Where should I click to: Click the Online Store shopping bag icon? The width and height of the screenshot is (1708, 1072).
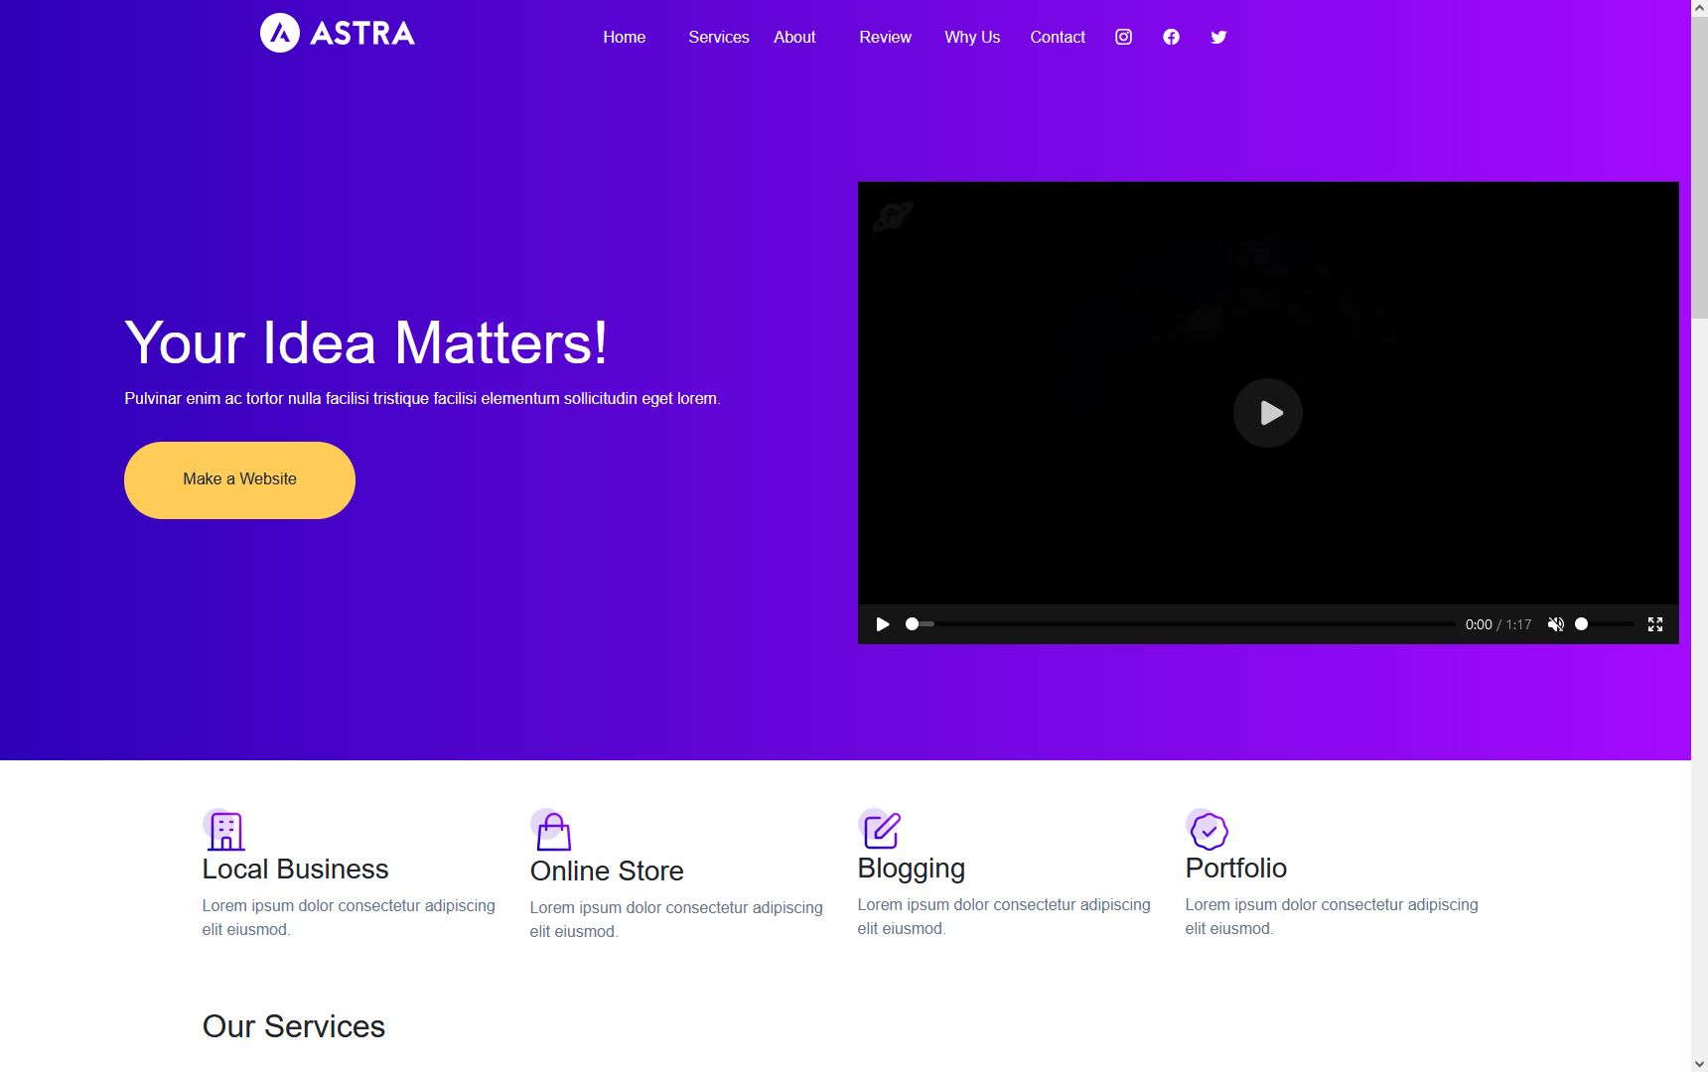coord(553,832)
